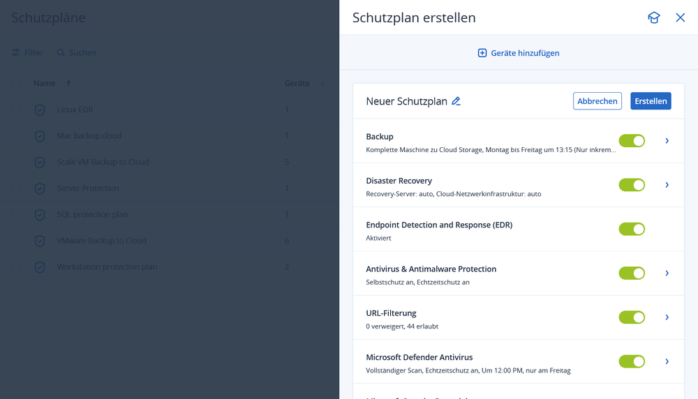Open the graduation cap help icon
The height and width of the screenshot is (399, 698).
tap(653, 18)
